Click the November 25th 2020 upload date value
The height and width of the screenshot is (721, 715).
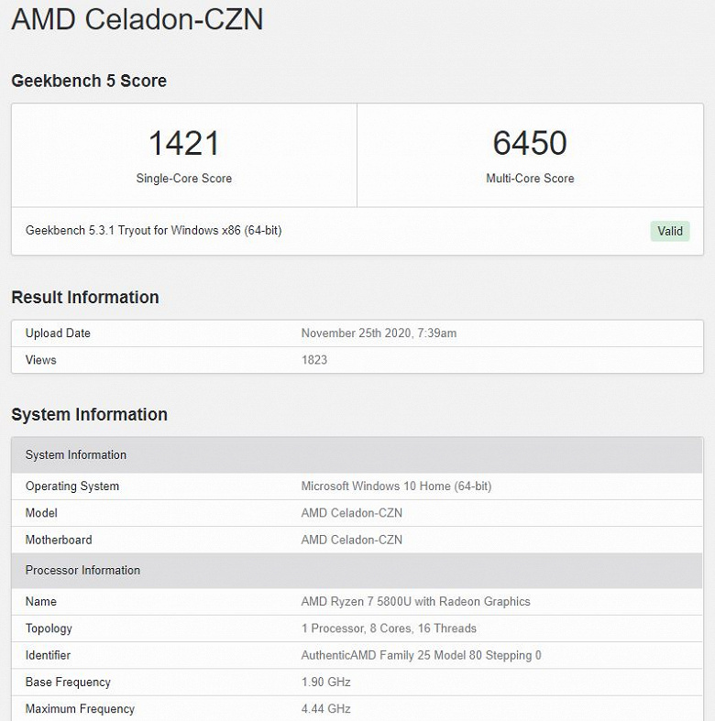379,333
